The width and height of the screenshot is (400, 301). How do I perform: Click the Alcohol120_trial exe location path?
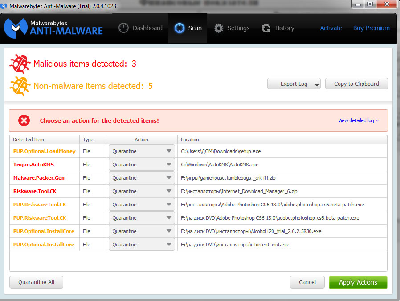tap(251, 231)
